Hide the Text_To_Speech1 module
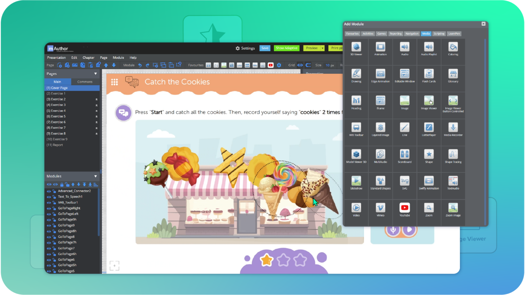Image resolution: width=525 pixels, height=295 pixels. [x=49, y=197]
